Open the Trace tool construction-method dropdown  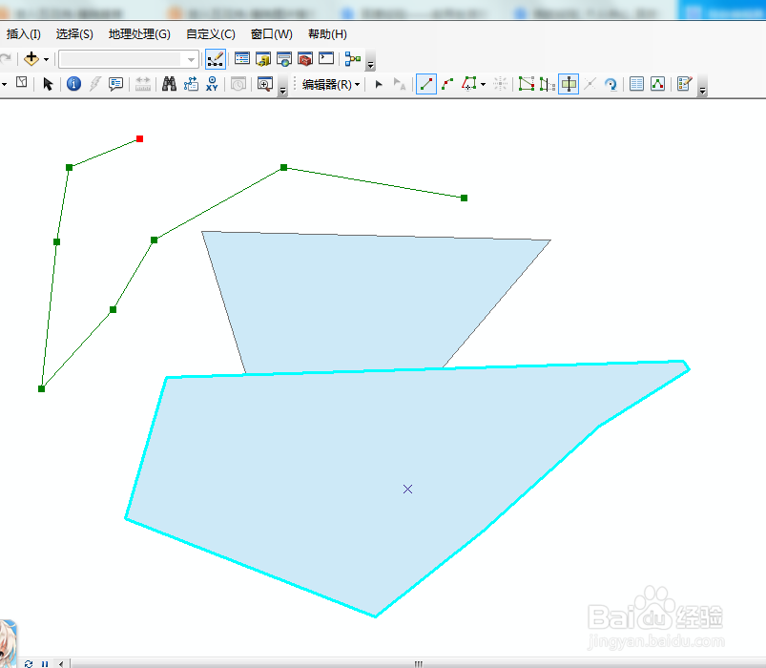[x=483, y=85]
